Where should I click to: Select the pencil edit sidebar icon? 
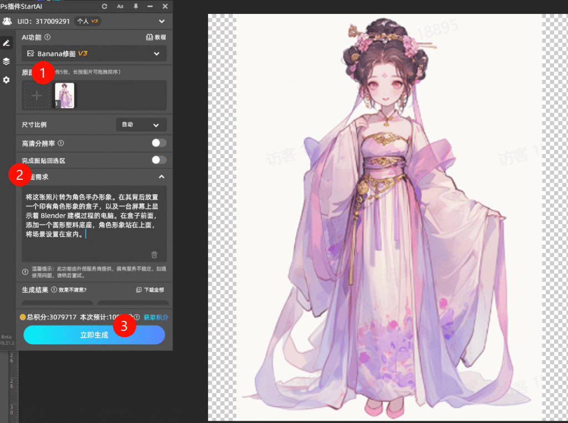pos(6,43)
